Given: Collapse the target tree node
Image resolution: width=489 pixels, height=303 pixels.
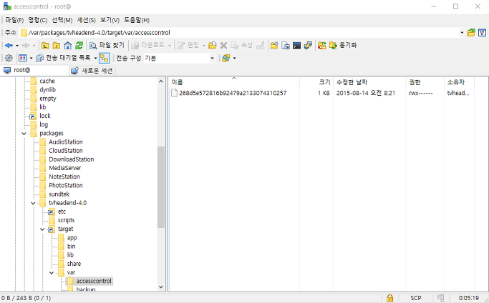Looking at the screenshot, I should point(42,229).
